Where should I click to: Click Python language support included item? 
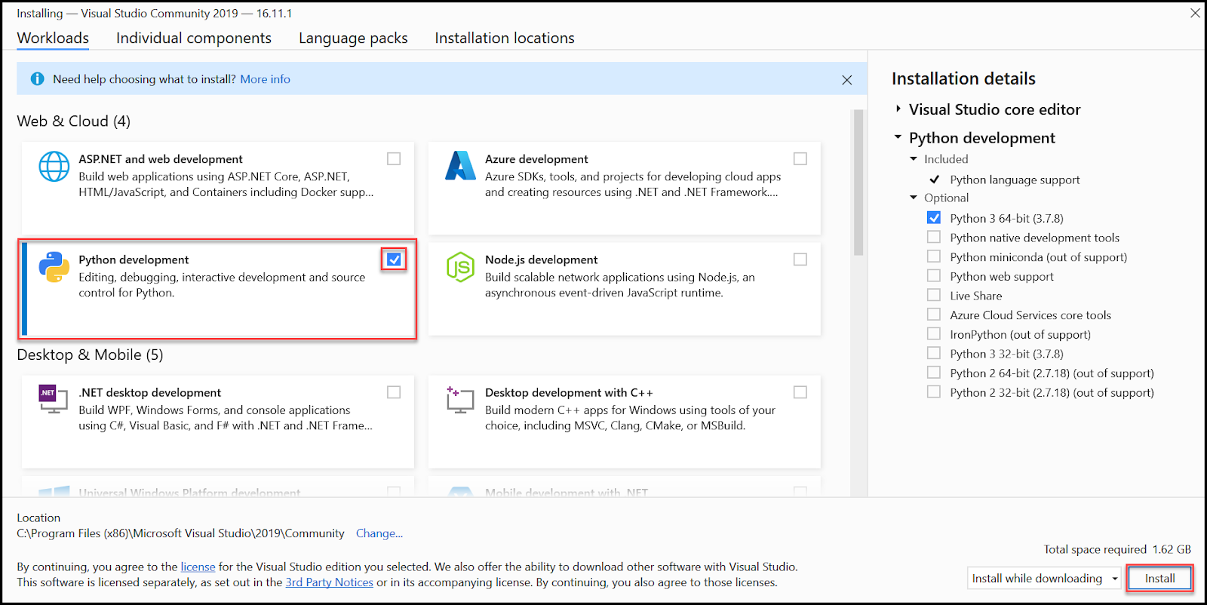coord(1015,180)
